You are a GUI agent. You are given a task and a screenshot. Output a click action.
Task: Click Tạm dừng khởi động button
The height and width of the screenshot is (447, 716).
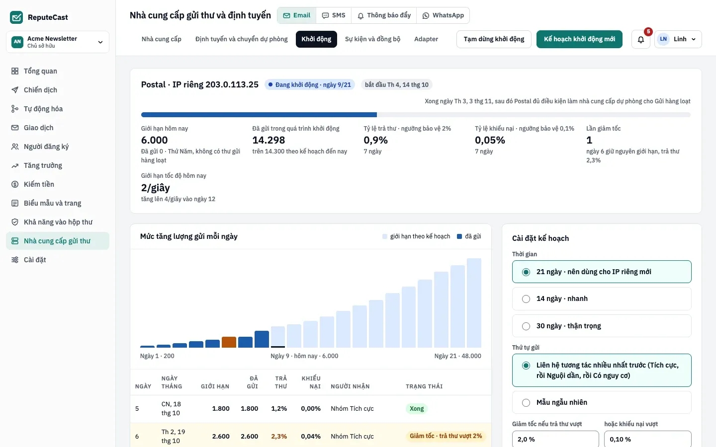pyautogui.click(x=494, y=39)
